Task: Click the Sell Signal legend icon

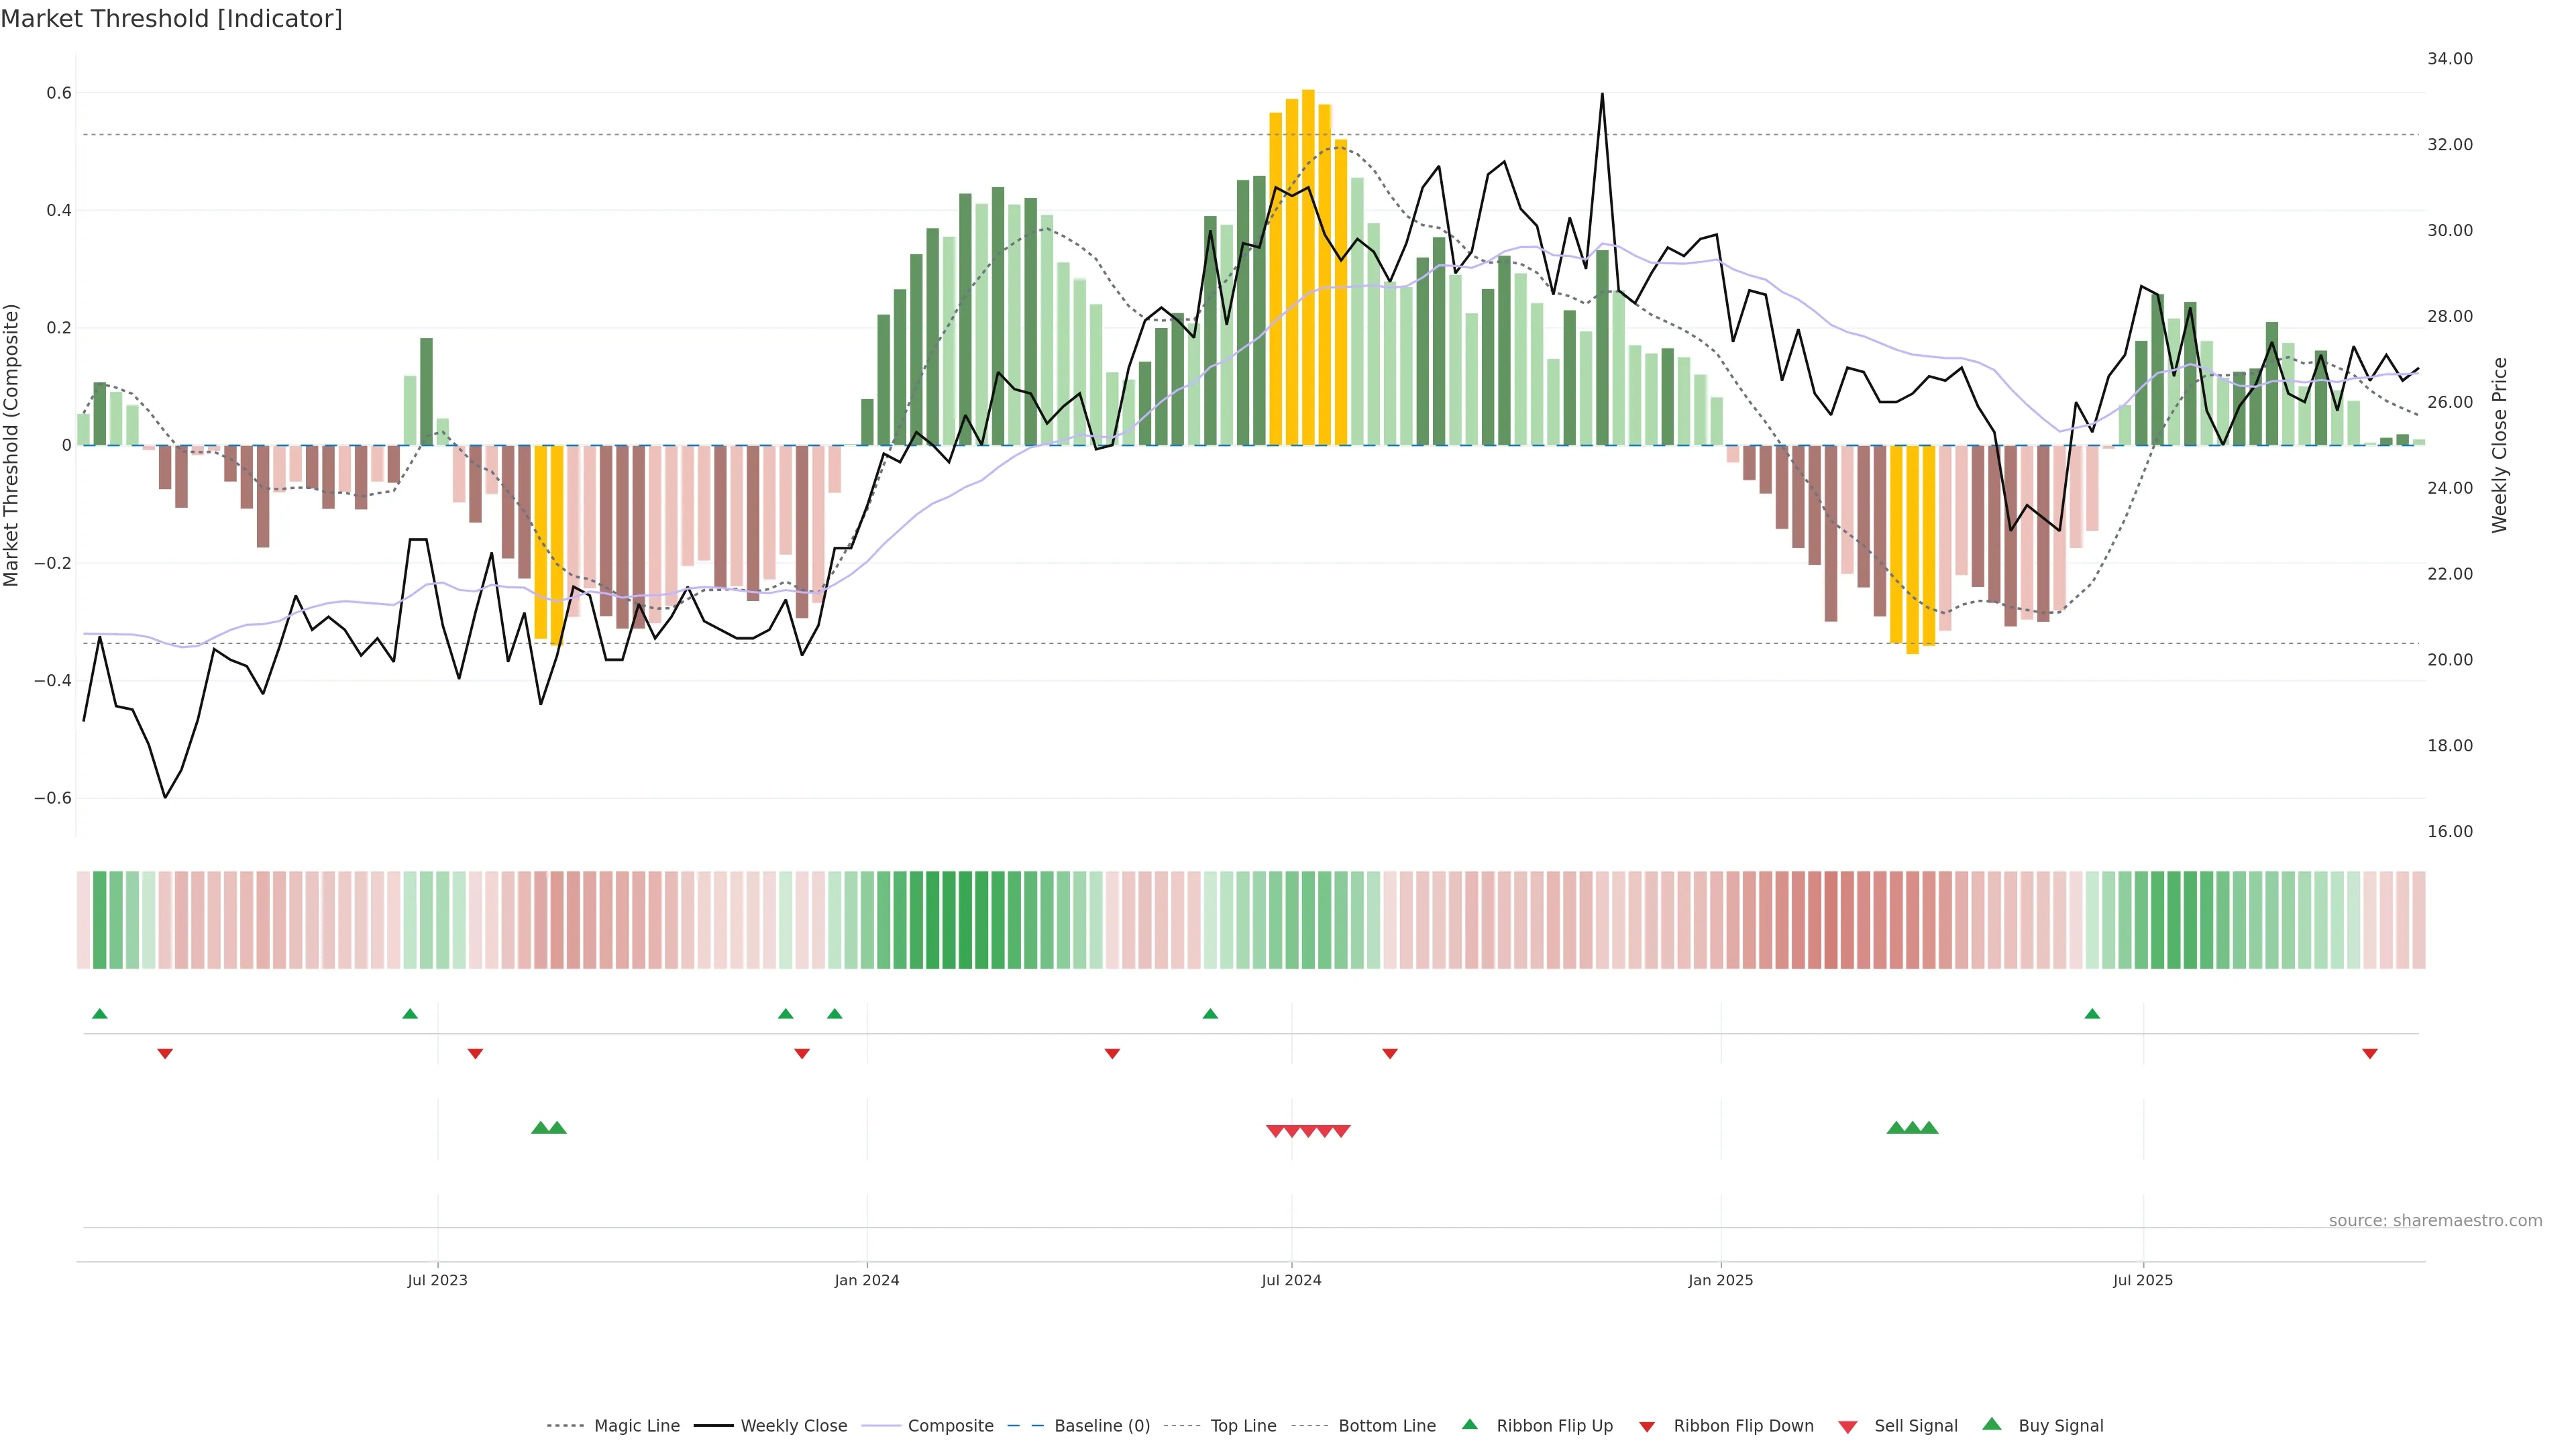Action: point(1848,1426)
